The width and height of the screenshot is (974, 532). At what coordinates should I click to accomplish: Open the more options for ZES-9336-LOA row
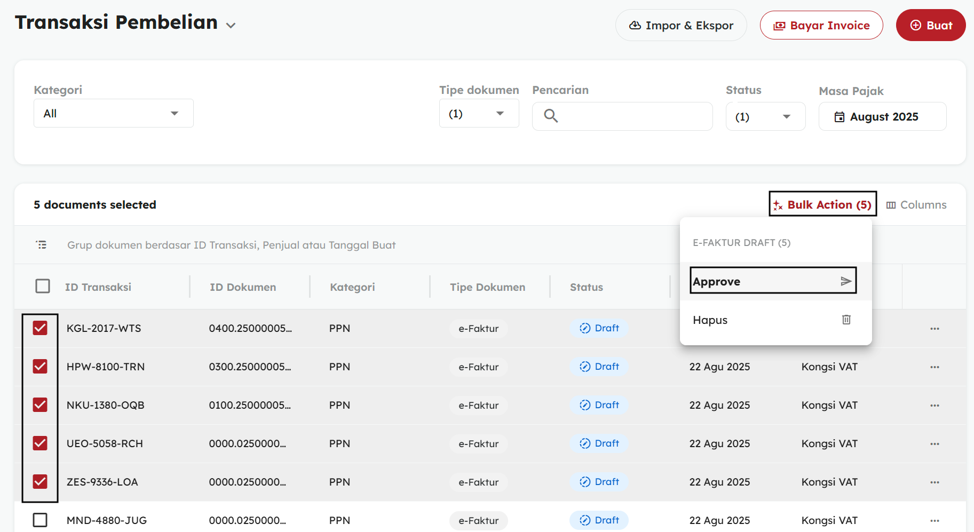coord(935,482)
